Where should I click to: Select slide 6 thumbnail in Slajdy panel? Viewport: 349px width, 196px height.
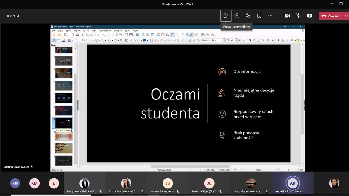pos(64,85)
